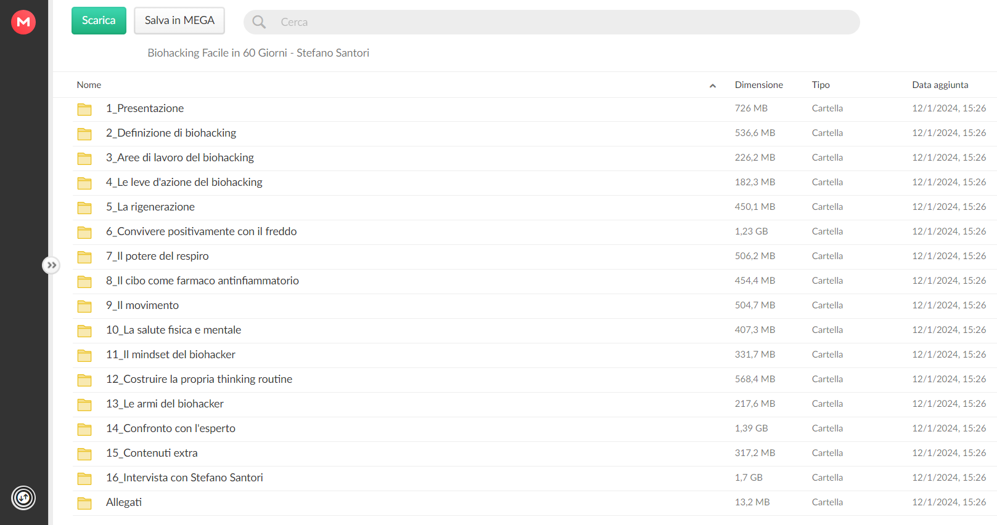Click the Scarica download button
The height and width of the screenshot is (525, 997).
tap(99, 20)
